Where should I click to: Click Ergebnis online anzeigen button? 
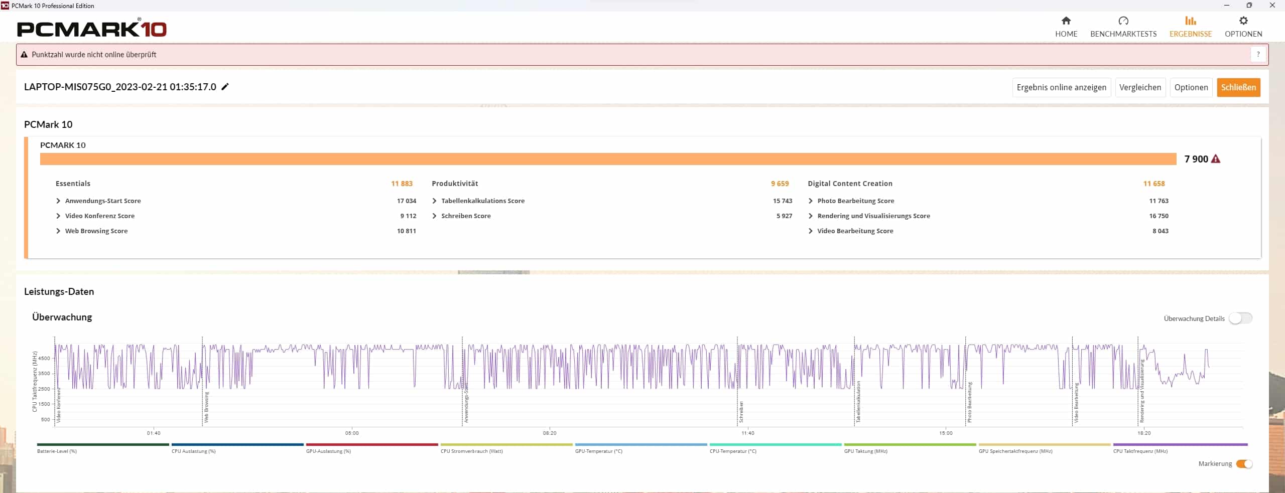(1061, 87)
